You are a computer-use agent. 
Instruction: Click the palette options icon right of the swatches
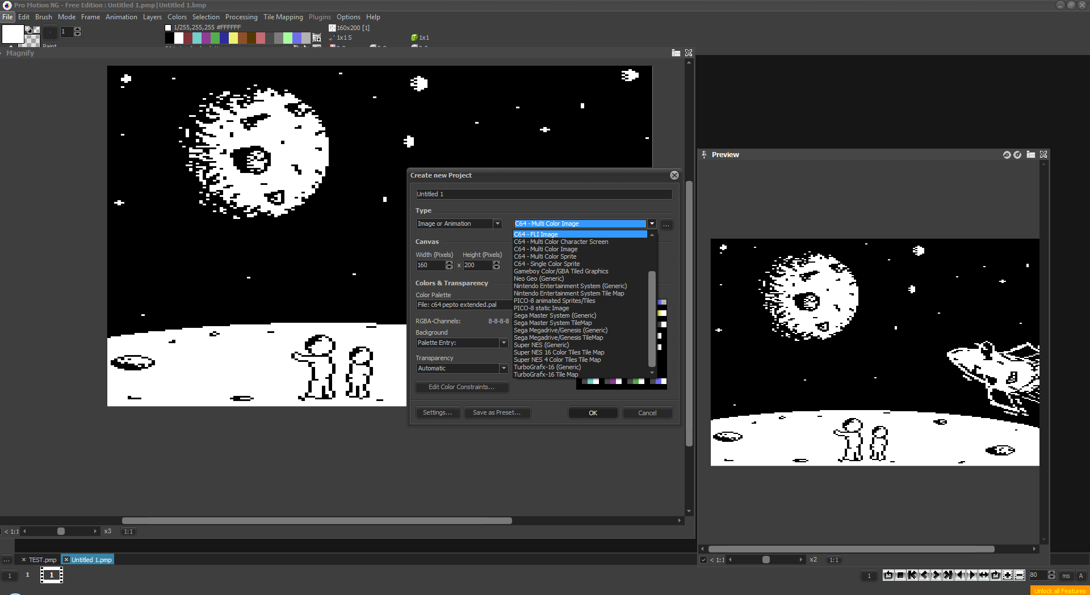(x=317, y=38)
